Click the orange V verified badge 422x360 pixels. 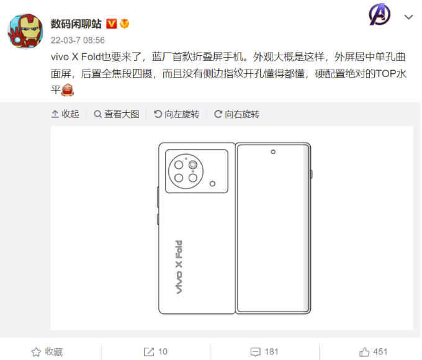coord(112,24)
